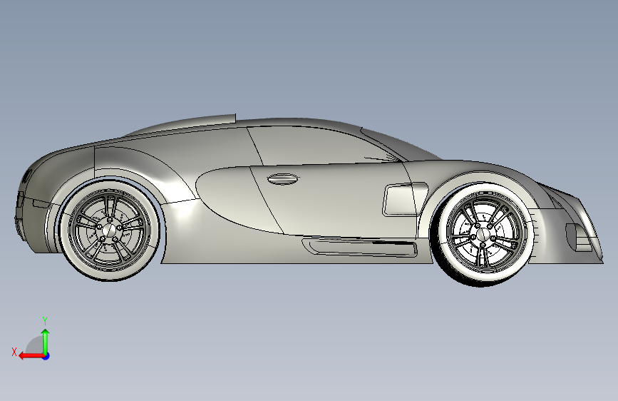Select the lower side skirt vent
This screenshot has width=618, height=401.
coord(359,248)
